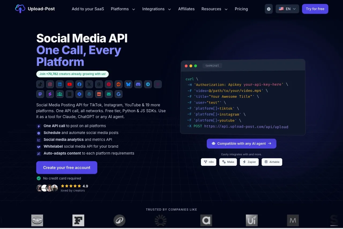Click the lowercase 'a' company logo
Viewport: 343px width, 229px height.
point(206,220)
